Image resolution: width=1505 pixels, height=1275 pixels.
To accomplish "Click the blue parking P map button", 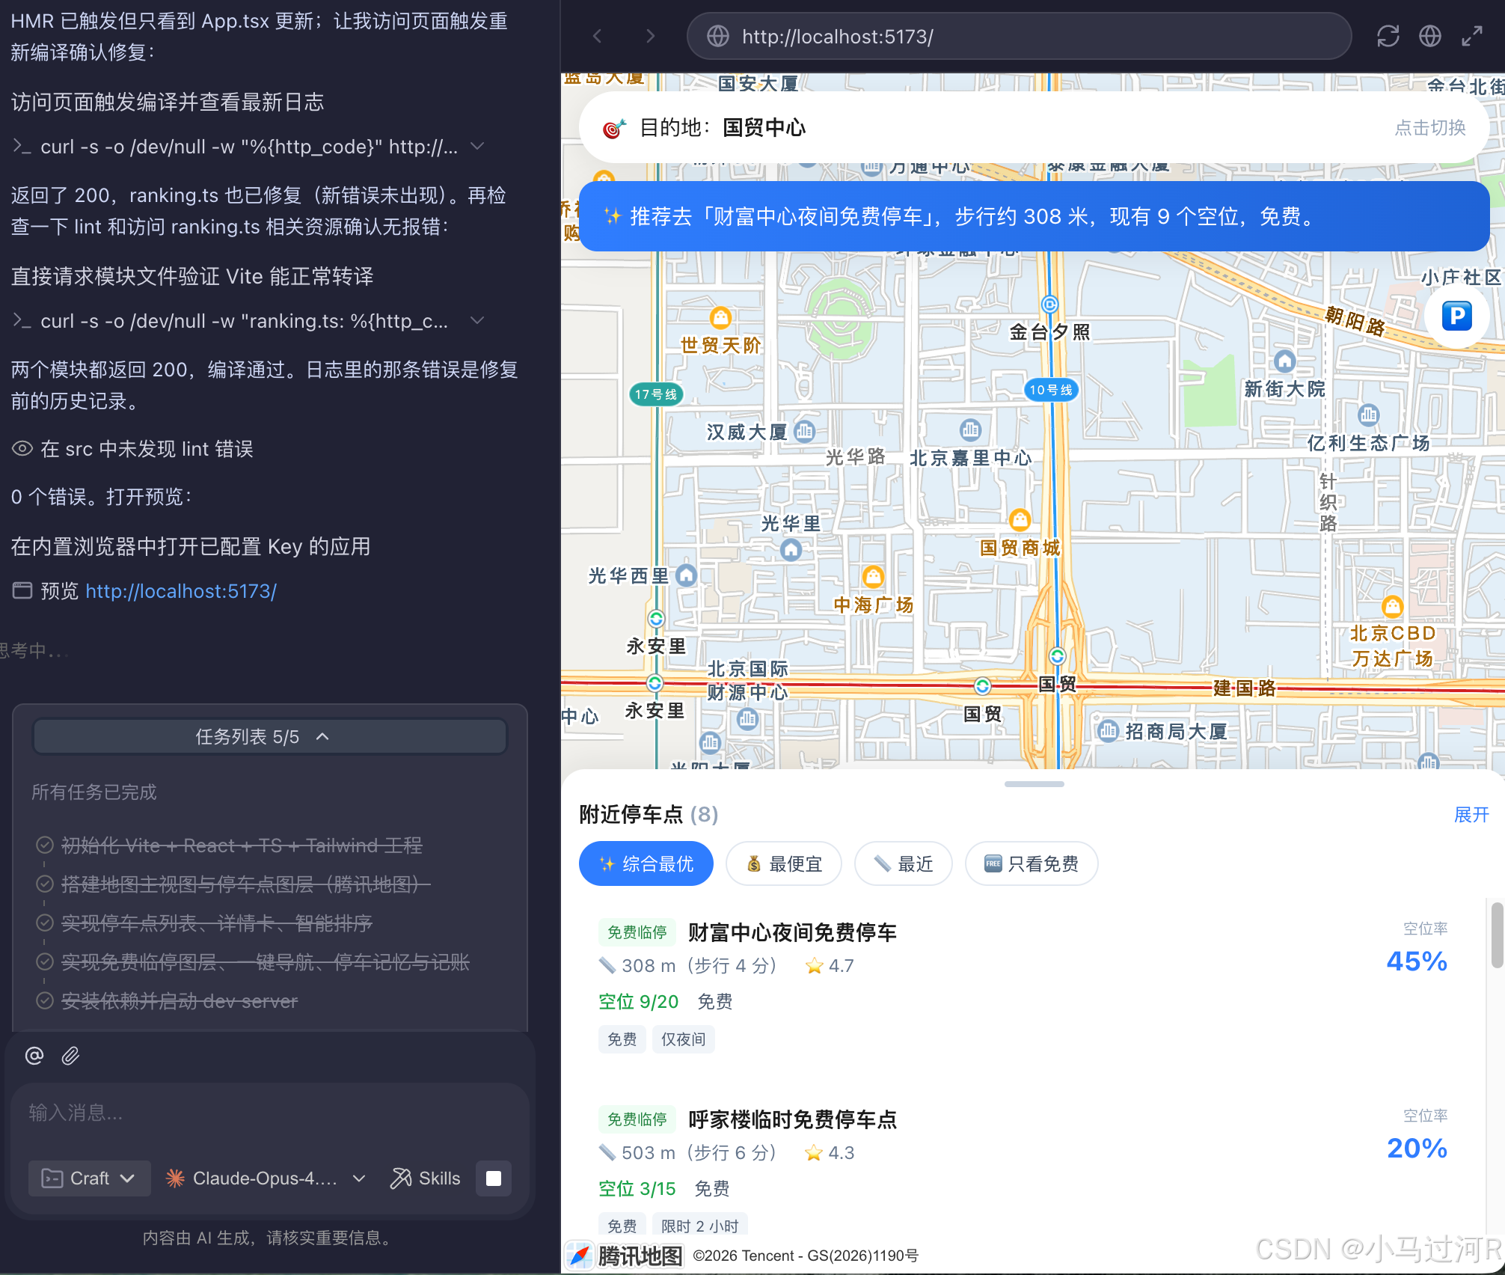I will coord(1456,316).
